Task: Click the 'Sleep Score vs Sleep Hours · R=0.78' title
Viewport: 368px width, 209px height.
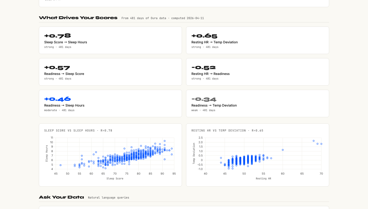Action: pyautogui.click(x=78, y=130)
